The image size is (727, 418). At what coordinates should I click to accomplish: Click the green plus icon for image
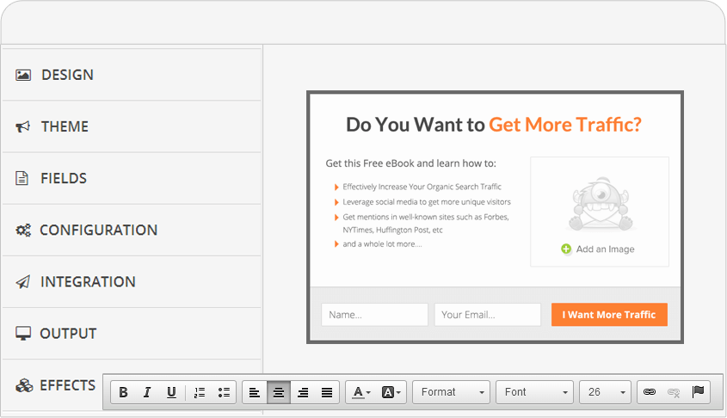566,249
